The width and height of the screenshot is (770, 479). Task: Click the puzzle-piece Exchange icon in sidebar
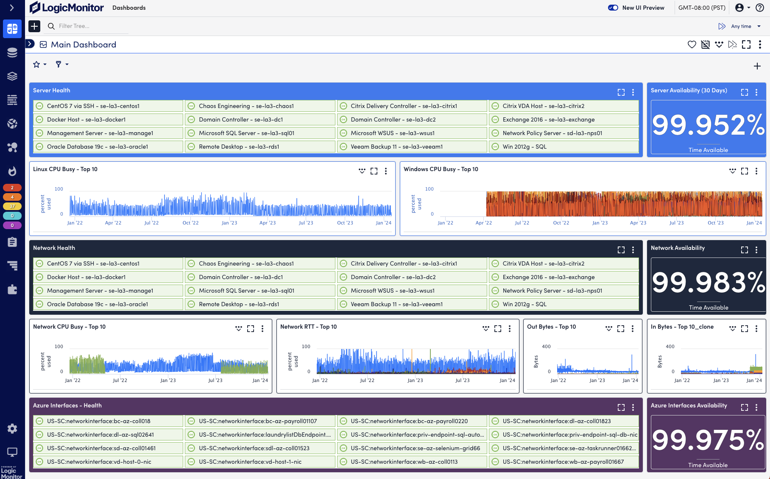coord(12,289)
